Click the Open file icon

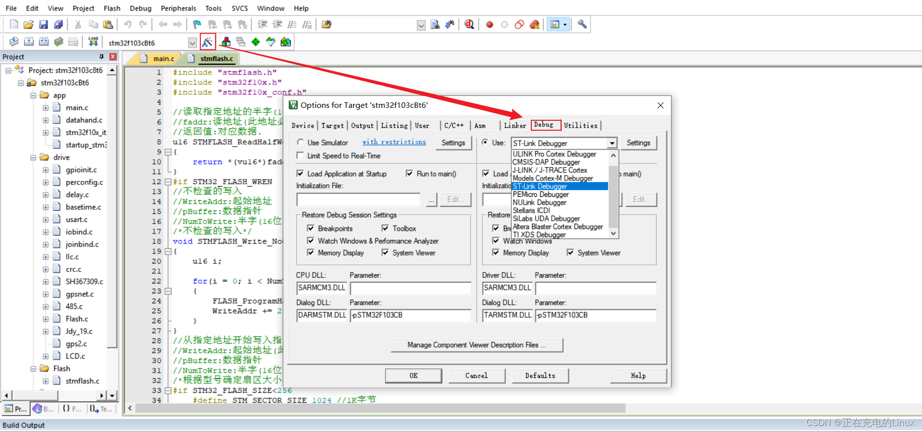[x=28, y=24]
